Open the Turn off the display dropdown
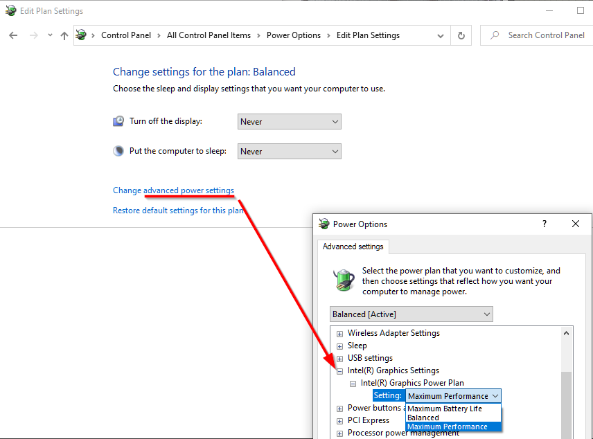The image size is (593, 439). click(290, 122)
